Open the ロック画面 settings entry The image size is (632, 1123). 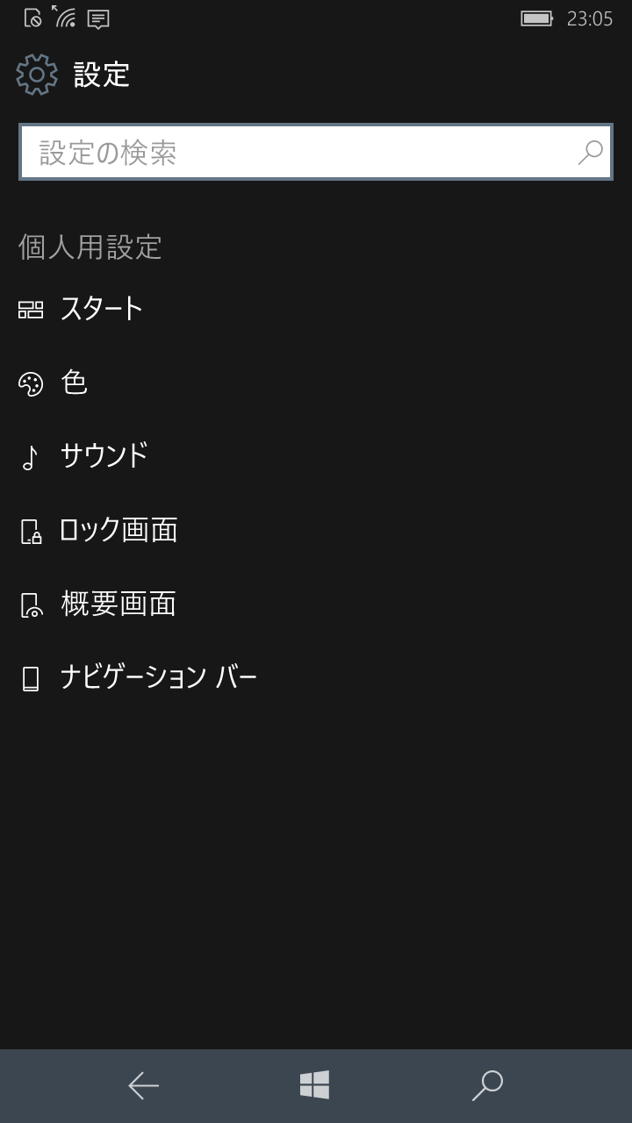click(x=118, y=530)
